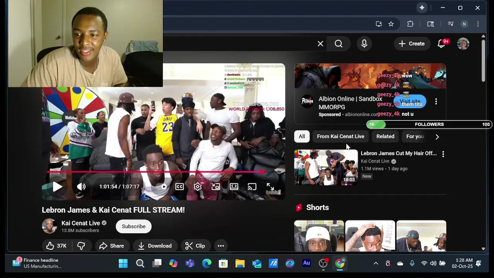
Task: Like the video with 37K likes
Action: tap(56, 246)
